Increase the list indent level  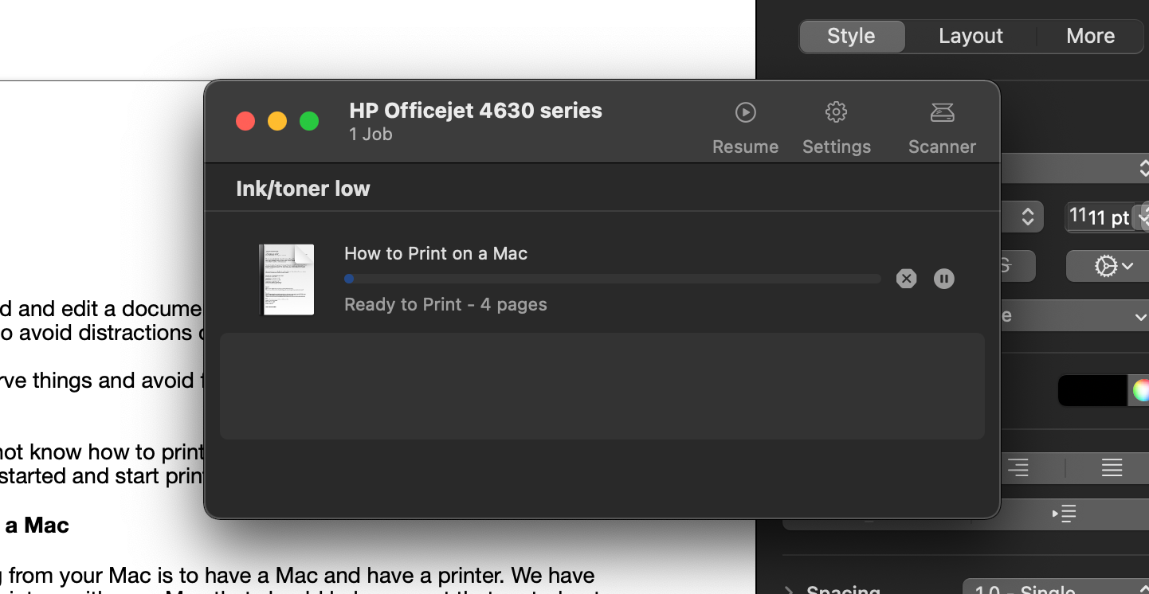1064,514
